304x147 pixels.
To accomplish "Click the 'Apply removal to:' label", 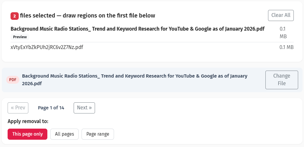I will point(28,121).
